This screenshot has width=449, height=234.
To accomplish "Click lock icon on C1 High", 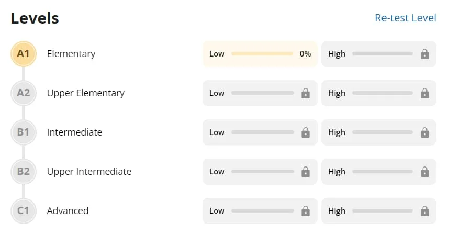I will pos(425,211).
